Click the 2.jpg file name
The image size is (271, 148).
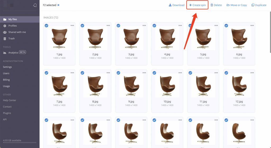click(95, 54)
